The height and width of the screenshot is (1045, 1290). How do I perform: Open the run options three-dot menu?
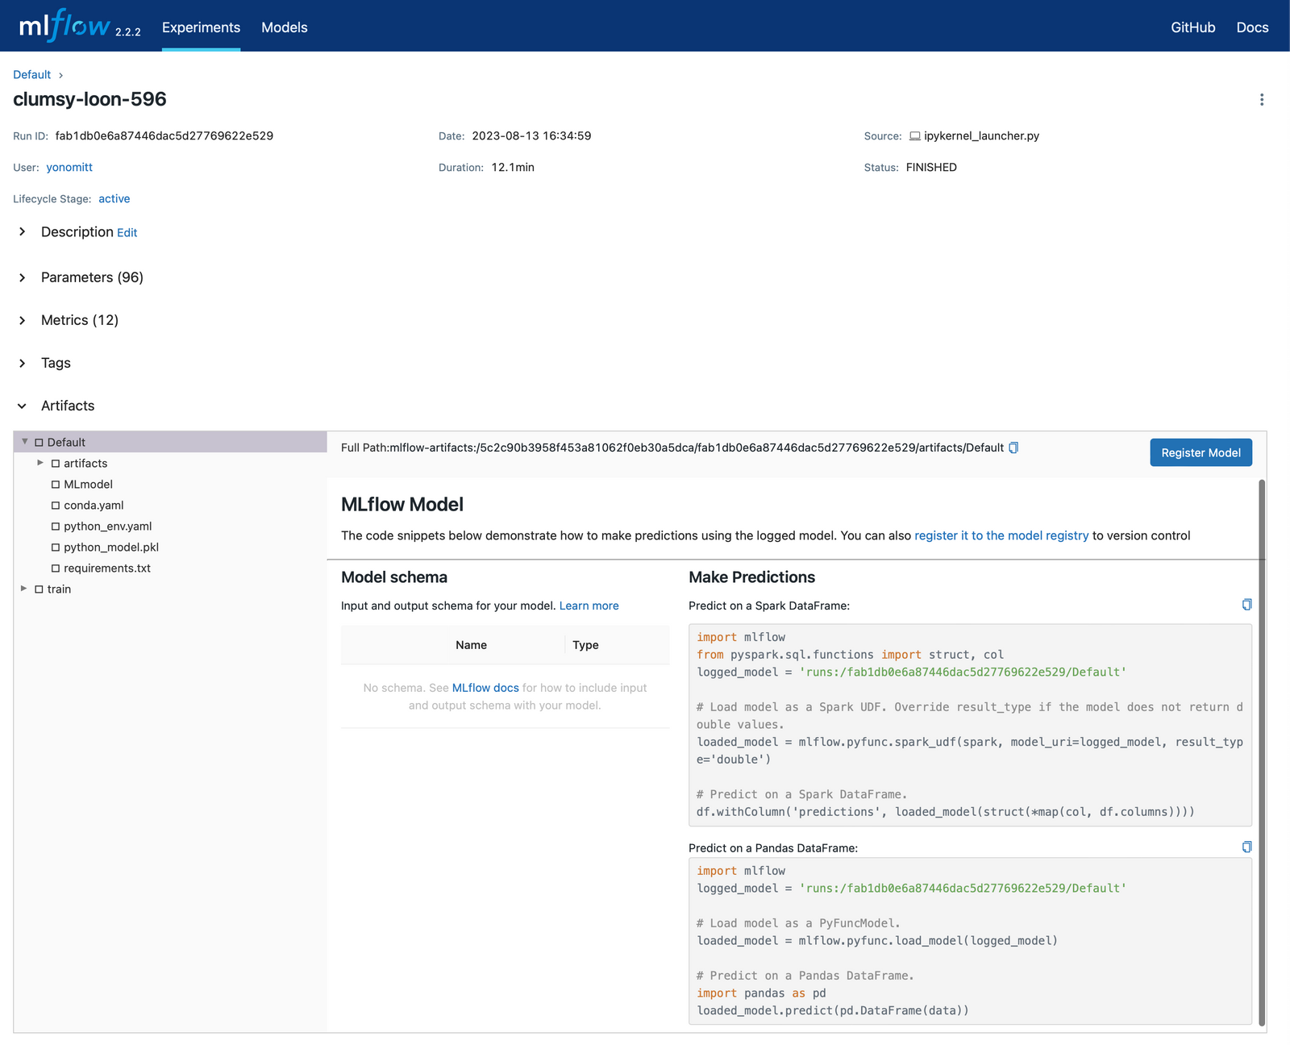[x=1262, y=99]
